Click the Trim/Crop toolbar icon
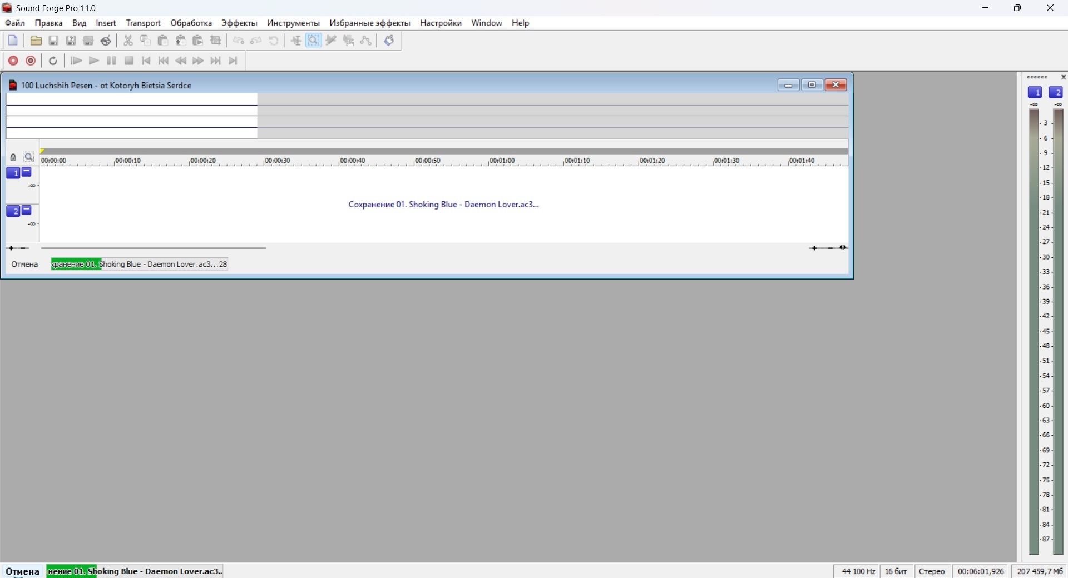The height and width of the screenshot is (578, 1068). pyautogui.click(x=216, y=41)
